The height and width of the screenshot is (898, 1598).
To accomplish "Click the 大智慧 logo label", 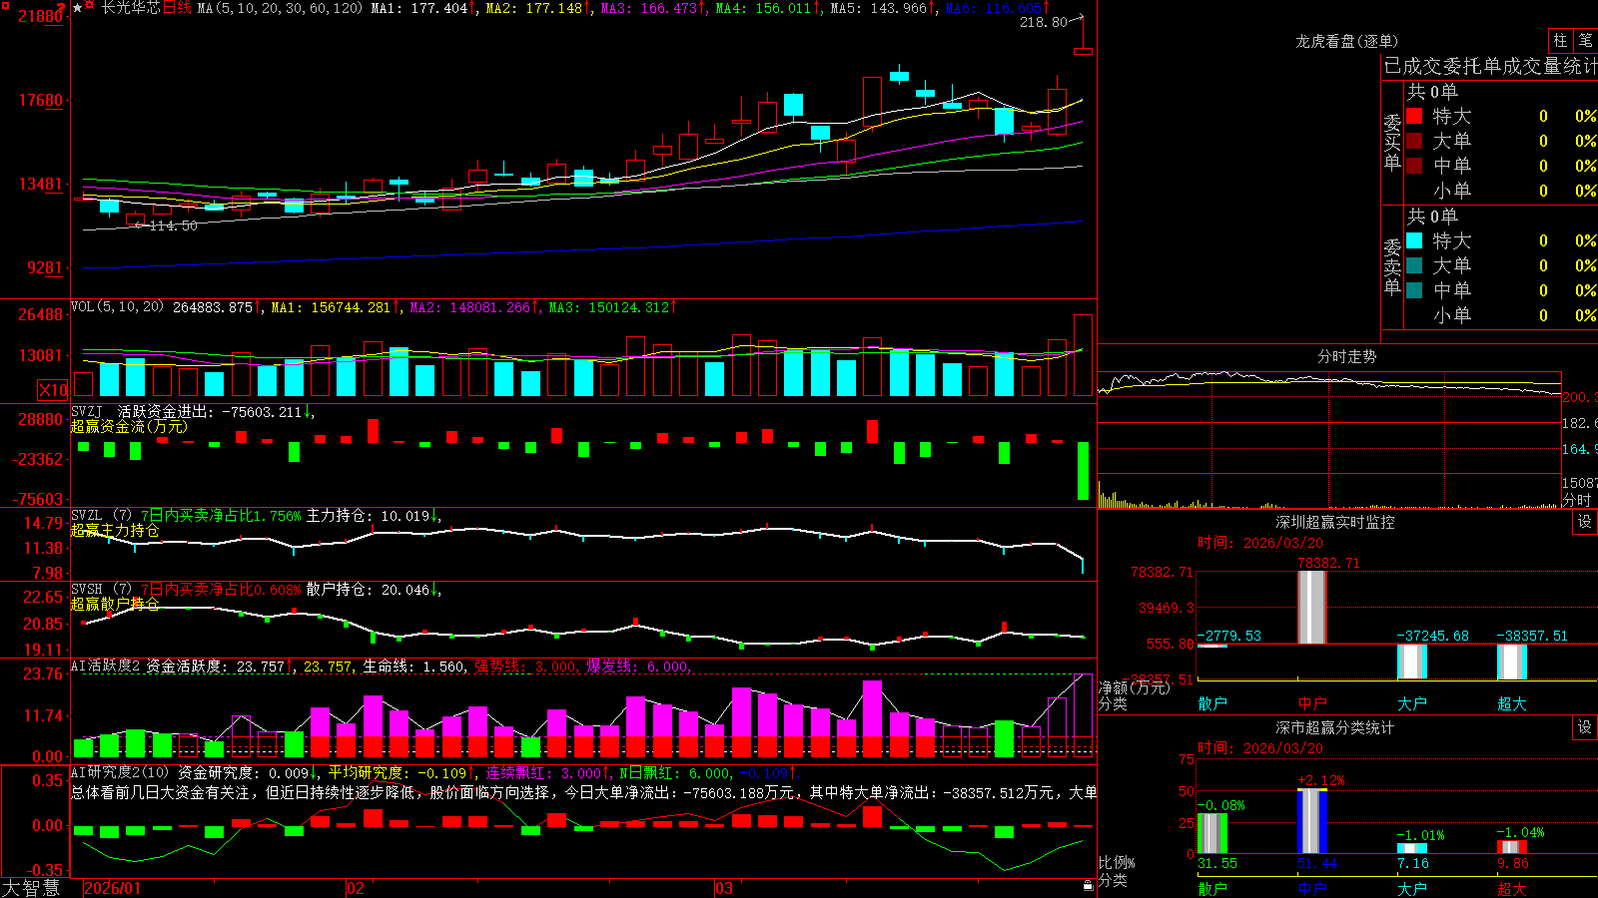I will [x=31, y=888].
